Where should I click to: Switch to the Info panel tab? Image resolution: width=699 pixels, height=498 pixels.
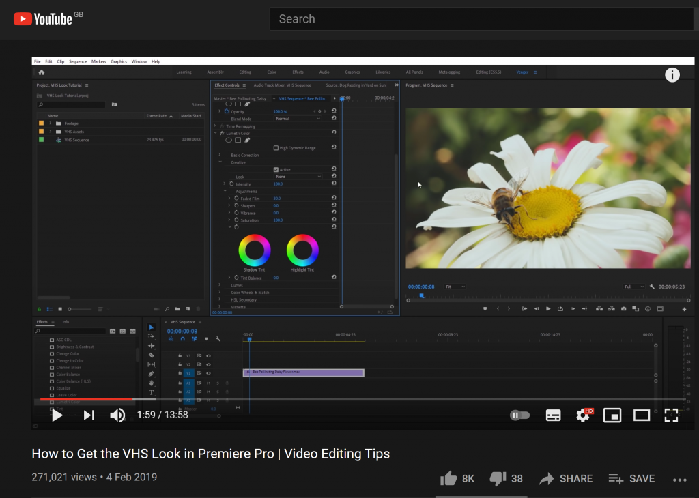[66, 322]
